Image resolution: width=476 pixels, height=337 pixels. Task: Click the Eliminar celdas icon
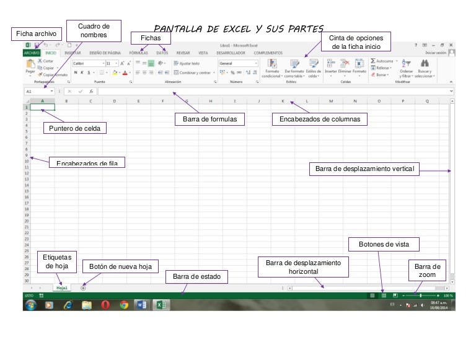(345, 63)
